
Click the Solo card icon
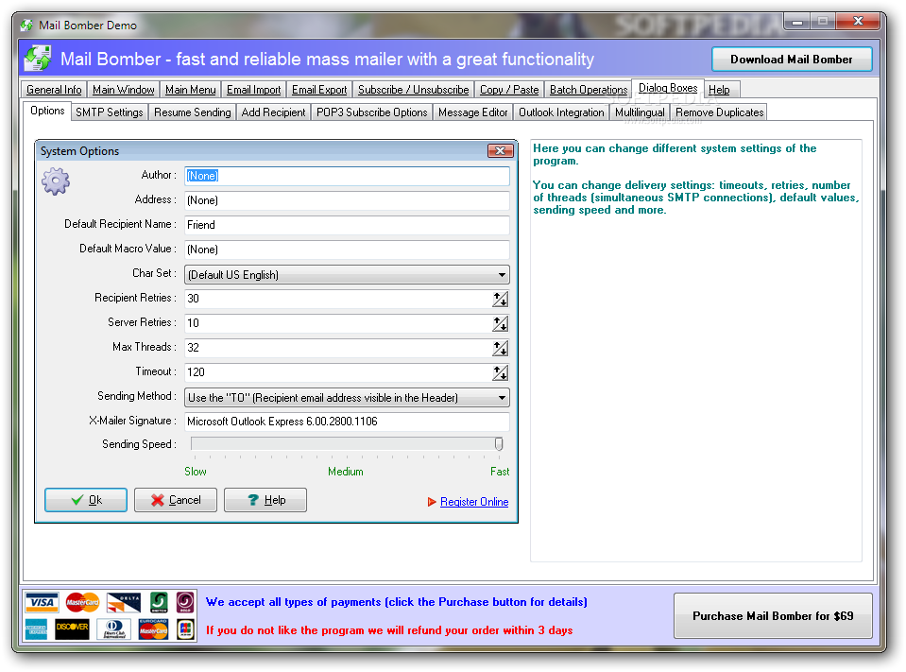pyautogui.click(x=185, y=603)
